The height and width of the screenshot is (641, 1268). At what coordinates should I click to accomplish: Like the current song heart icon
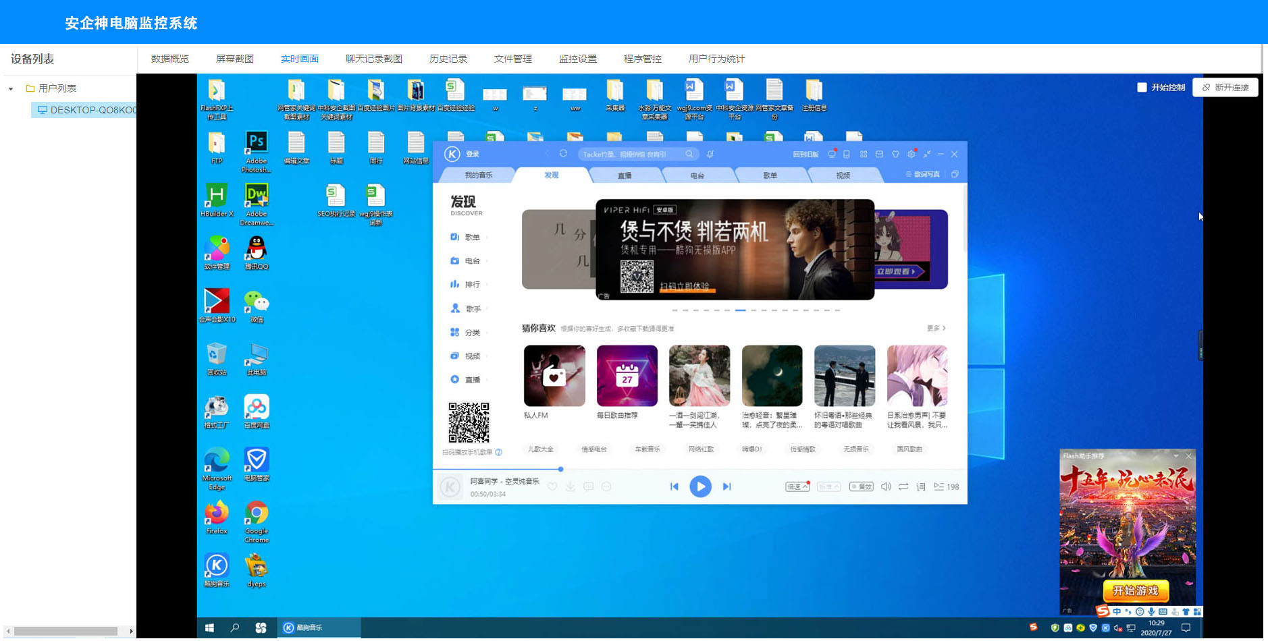(552, 486)
